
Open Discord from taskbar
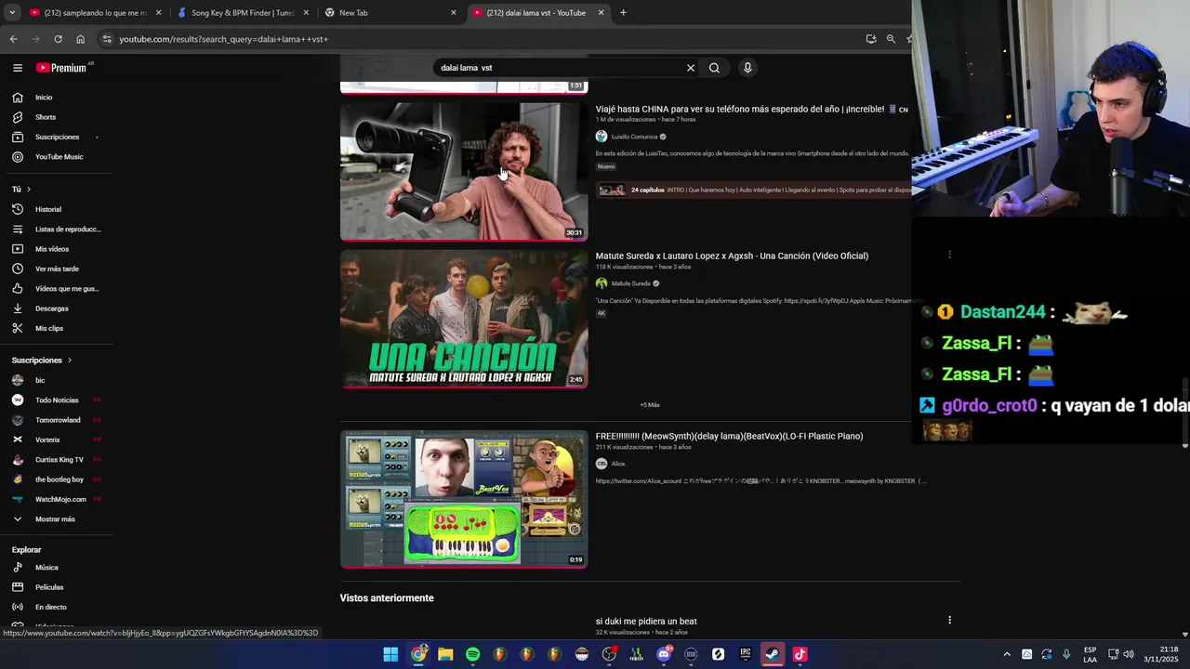664,654
